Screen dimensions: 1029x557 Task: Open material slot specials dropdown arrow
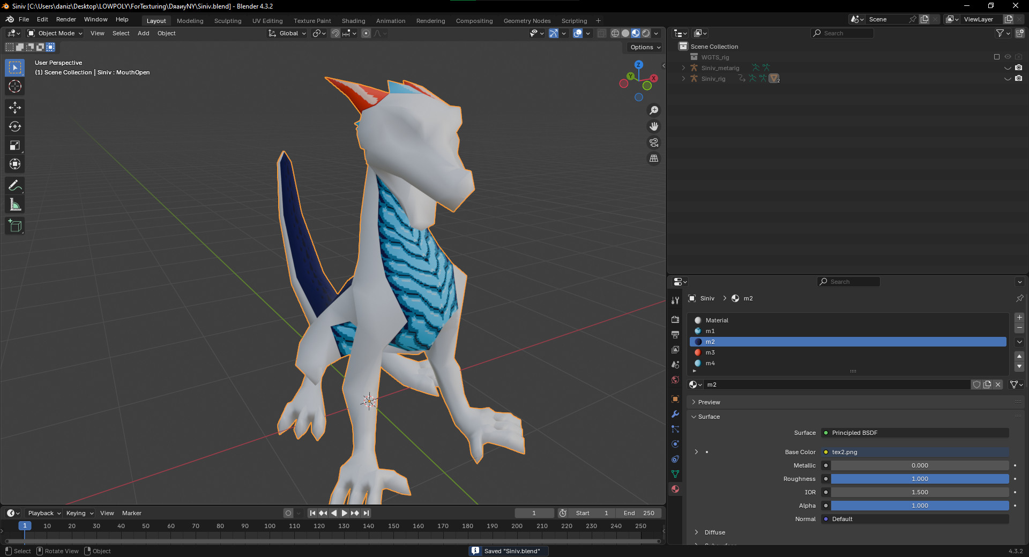point(1019,342)
